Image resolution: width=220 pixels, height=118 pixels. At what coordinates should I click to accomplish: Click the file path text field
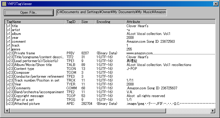coord(112,13)
